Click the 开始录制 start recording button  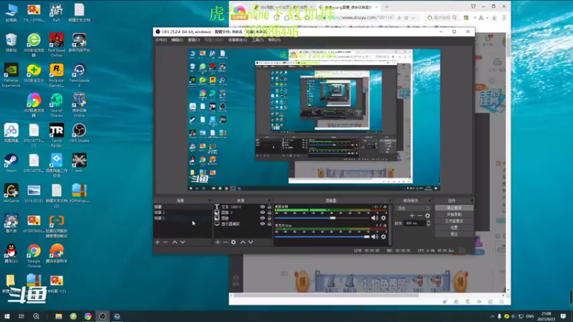tap(454, 214)
